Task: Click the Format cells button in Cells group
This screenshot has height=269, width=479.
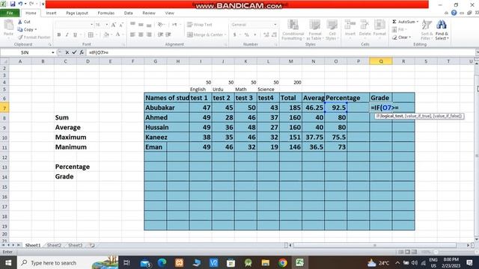Action: pos(379,28)
